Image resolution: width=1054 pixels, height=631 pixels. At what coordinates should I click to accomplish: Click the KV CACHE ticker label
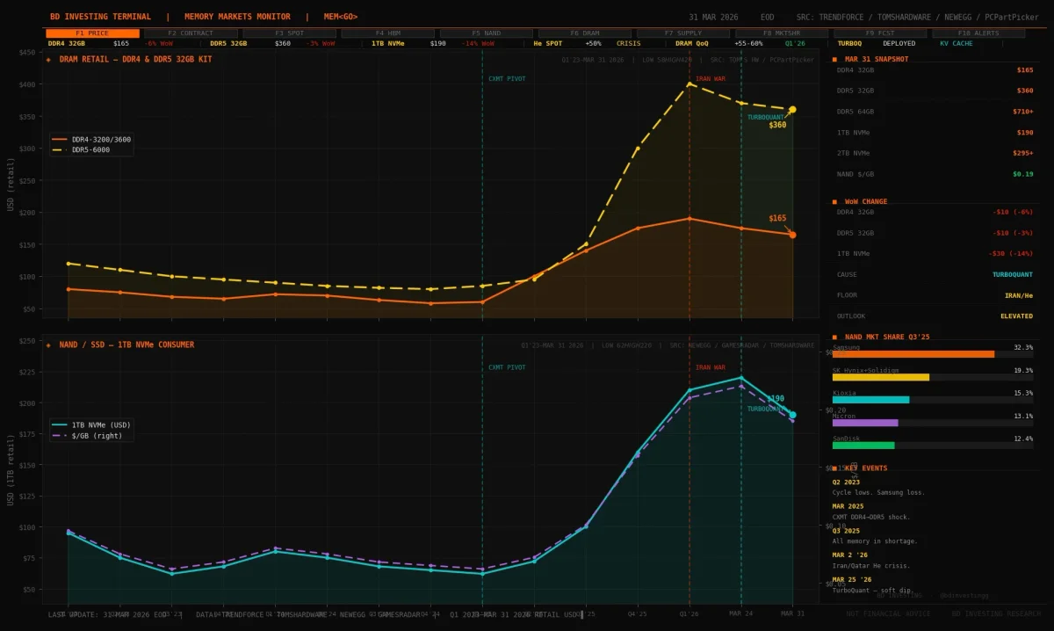click(x=957, y=43)
